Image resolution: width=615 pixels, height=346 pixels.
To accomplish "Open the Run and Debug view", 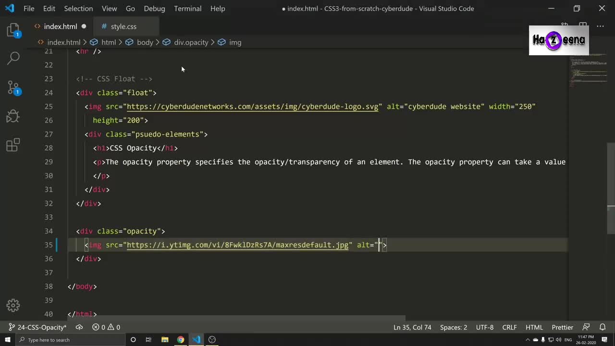I will [13, 116].
